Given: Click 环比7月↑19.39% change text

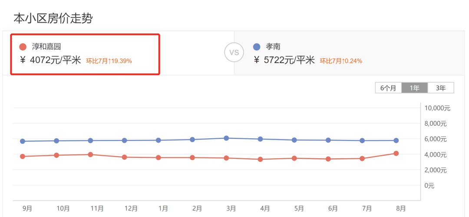Looking at the screenshot, I should coord(109,61).
